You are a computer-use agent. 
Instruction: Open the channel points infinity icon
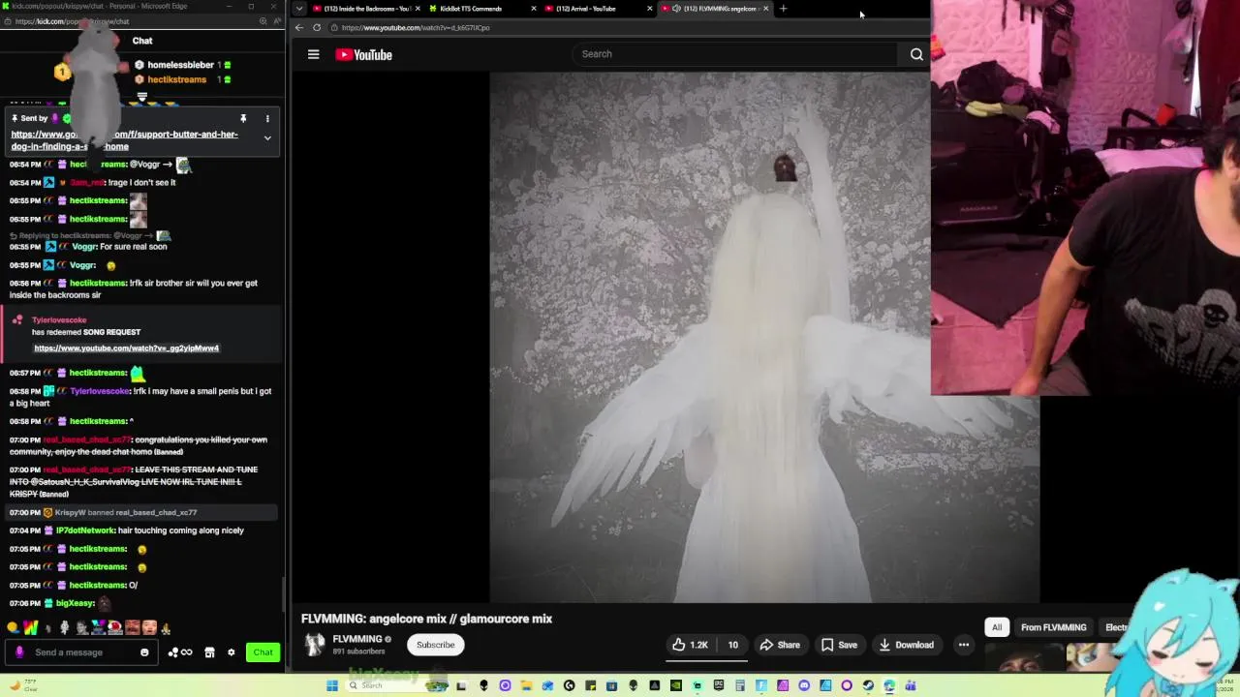(180, 652)
